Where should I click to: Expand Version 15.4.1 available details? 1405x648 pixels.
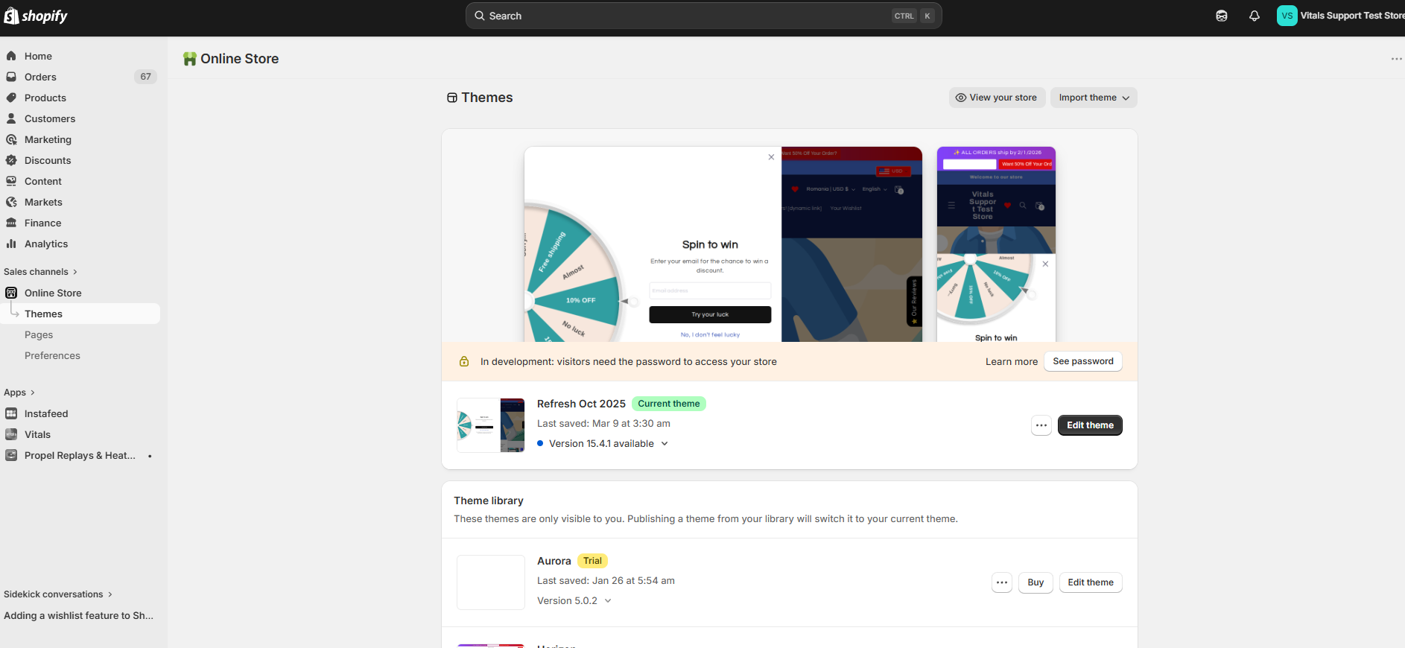(665, 443)
